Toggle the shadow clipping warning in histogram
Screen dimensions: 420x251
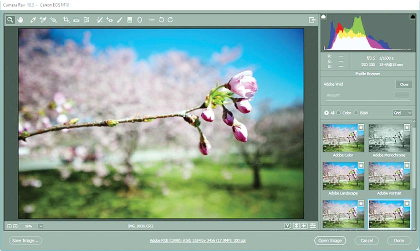323,17
